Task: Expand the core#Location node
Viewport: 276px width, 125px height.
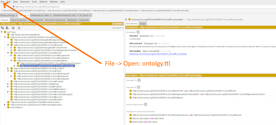Action: click(8, 68)
